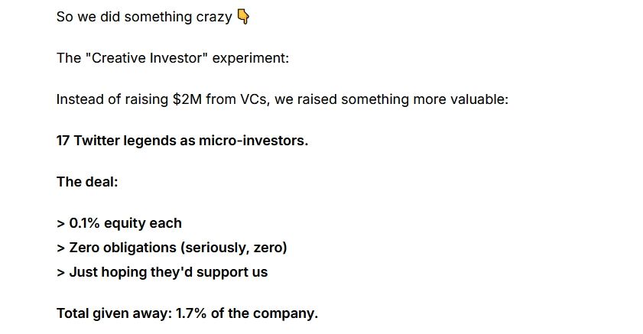Click the "Just hoping they'd support us" line
Viewport: 643px width, 334px height.
coord(167,272)
